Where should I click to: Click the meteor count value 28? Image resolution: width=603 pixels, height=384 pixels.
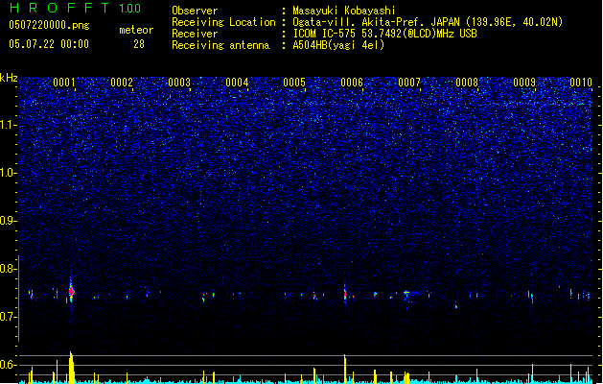click(x=139, y=44)
